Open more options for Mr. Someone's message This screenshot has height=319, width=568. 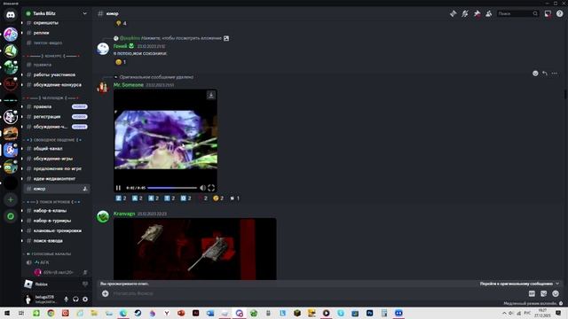coord(554,74)
